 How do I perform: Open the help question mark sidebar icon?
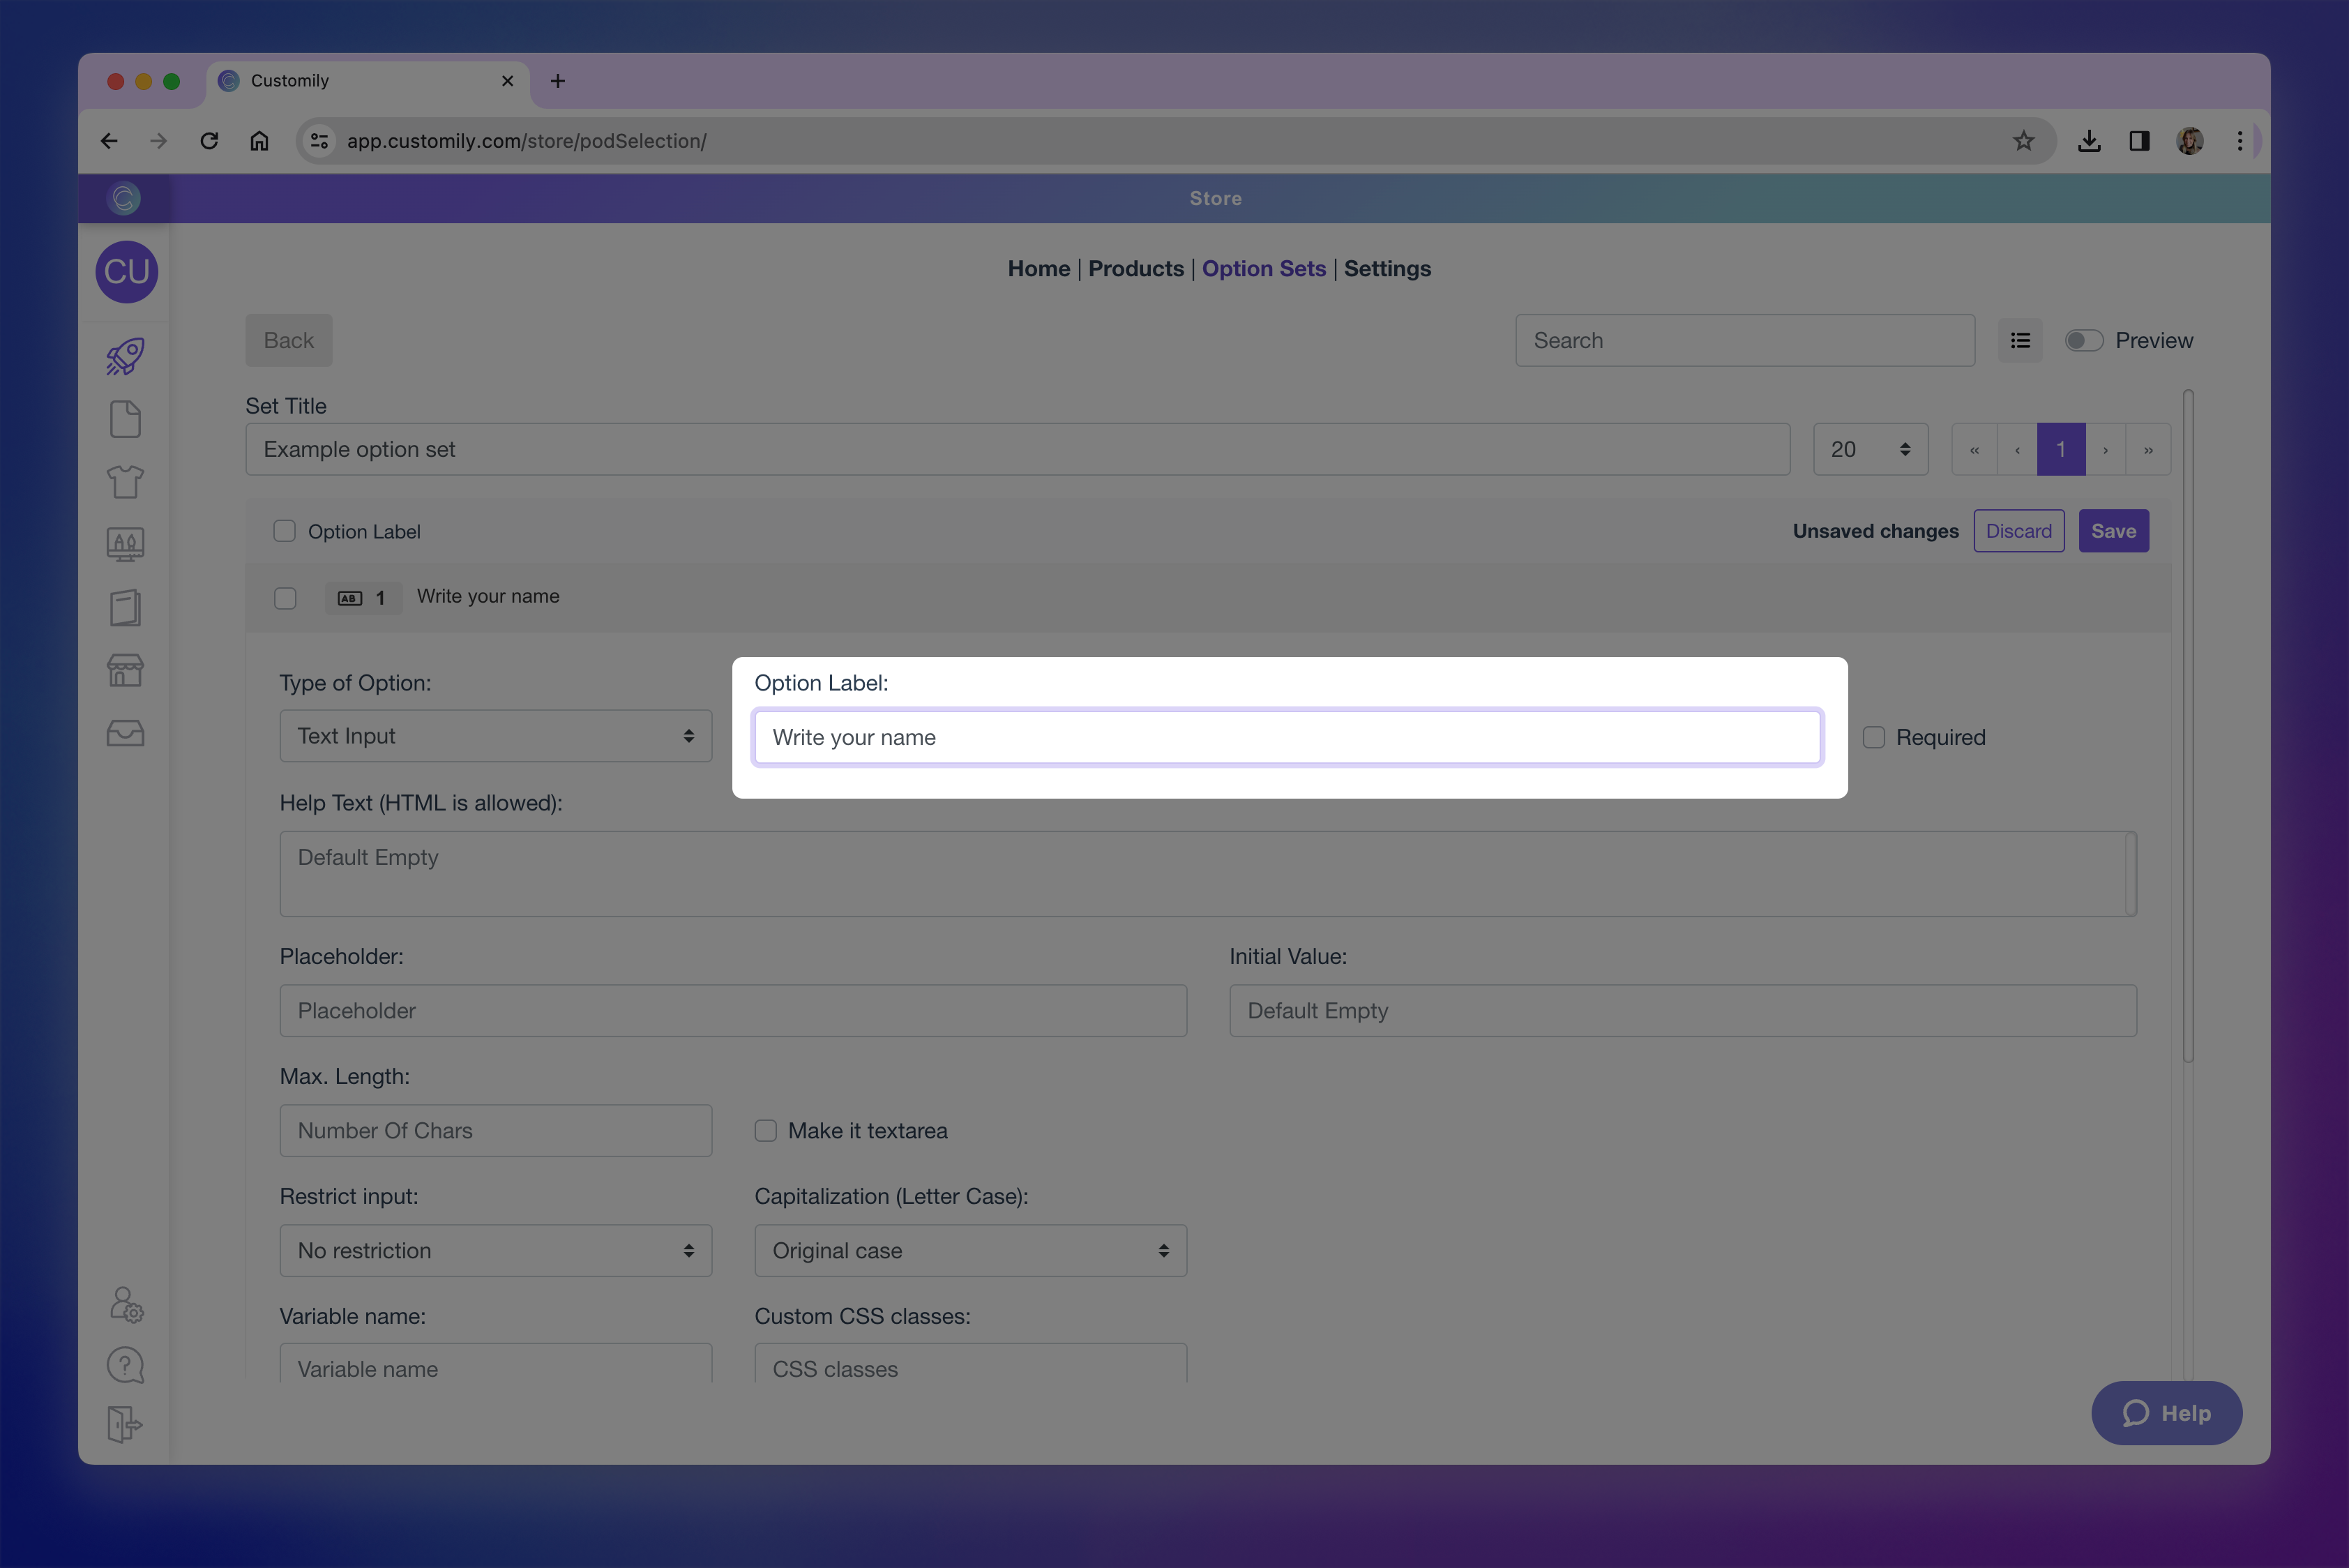click(125, 1365)
